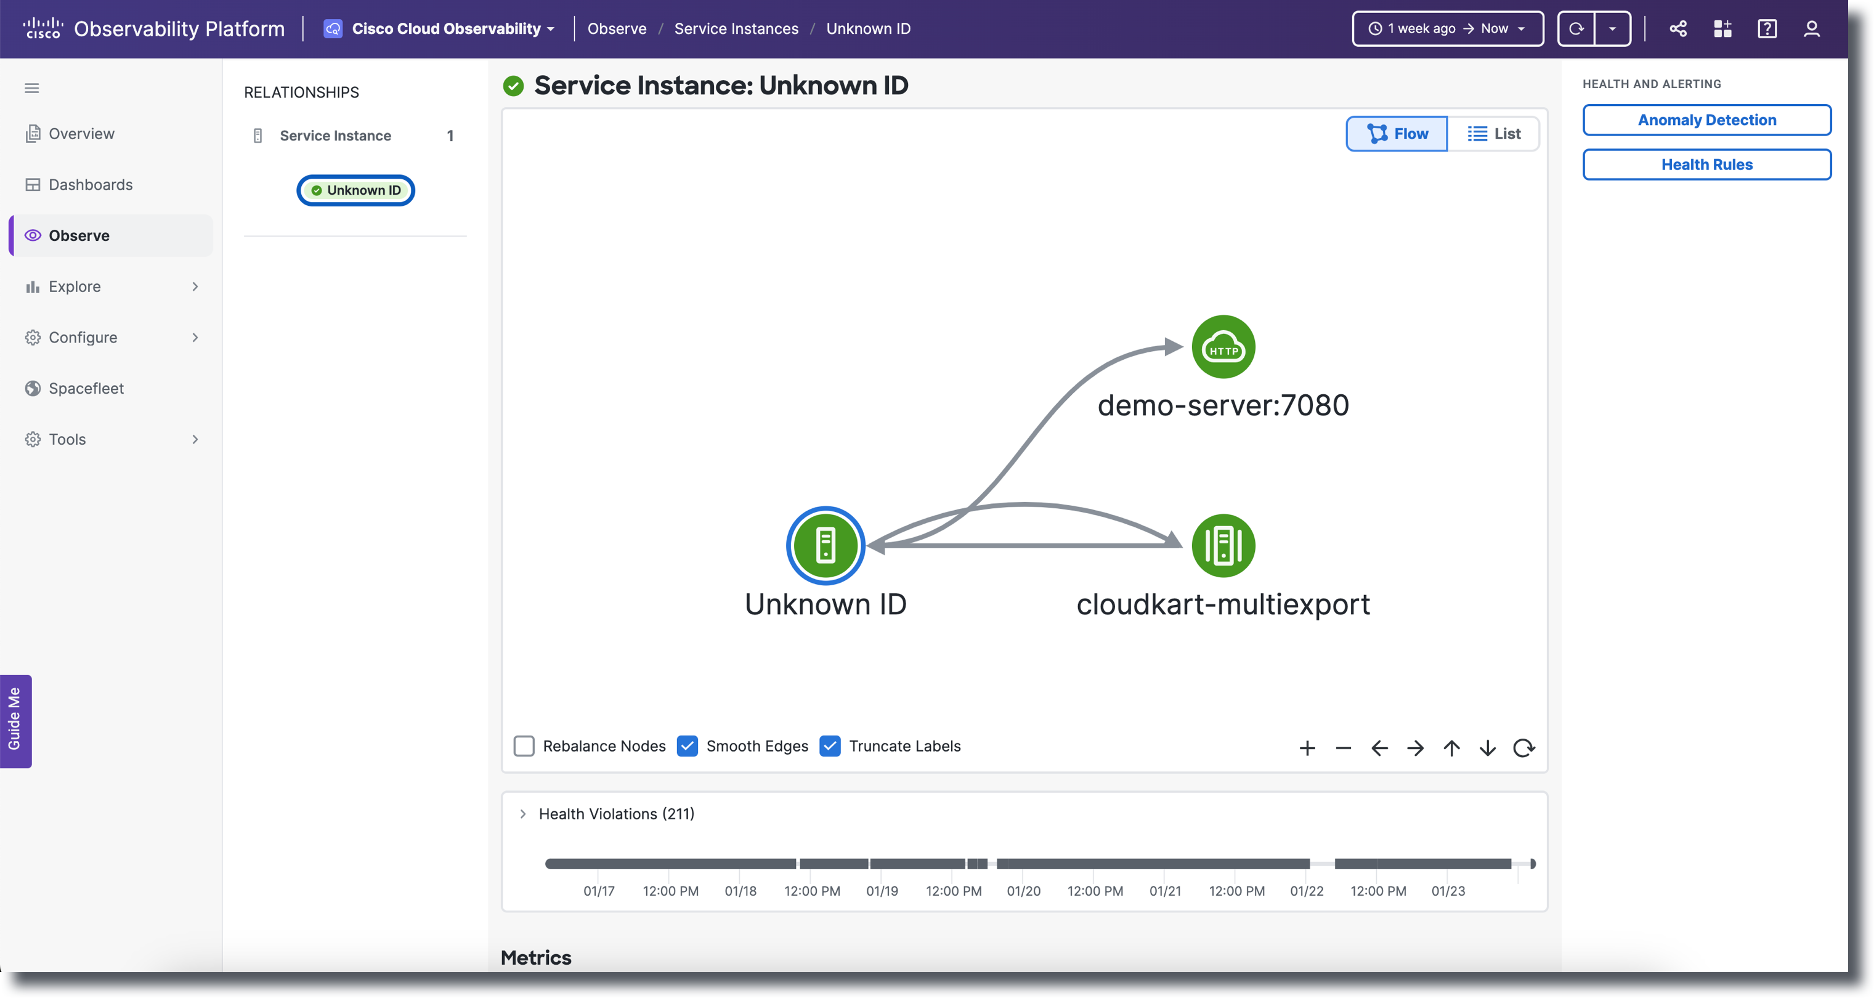Click the Guide Me side tab
The height and width of the screenshot is (998, 1874).
[15, 720]
